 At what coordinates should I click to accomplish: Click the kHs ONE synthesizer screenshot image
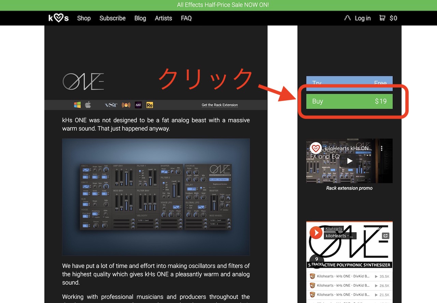click(156, 197)
